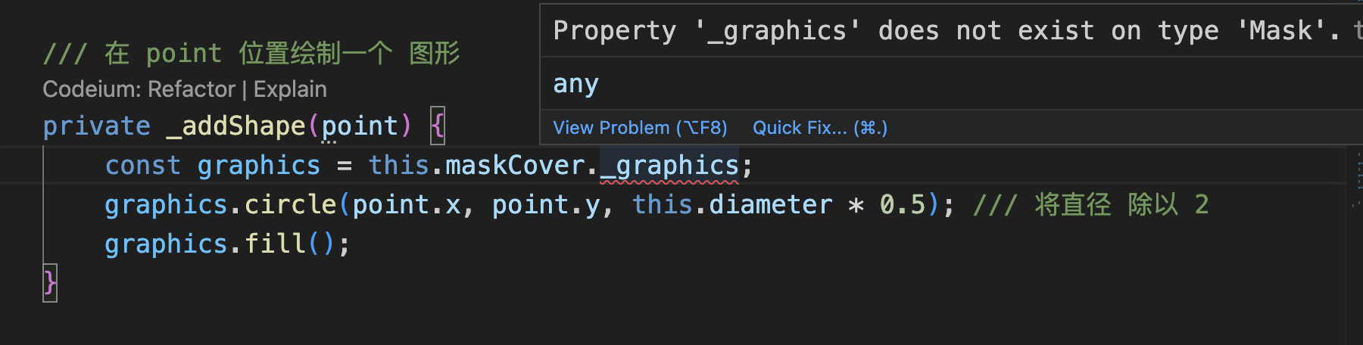Click the _addShape method name
This screenshot has height=345, width=1363.
click(235, 126)
